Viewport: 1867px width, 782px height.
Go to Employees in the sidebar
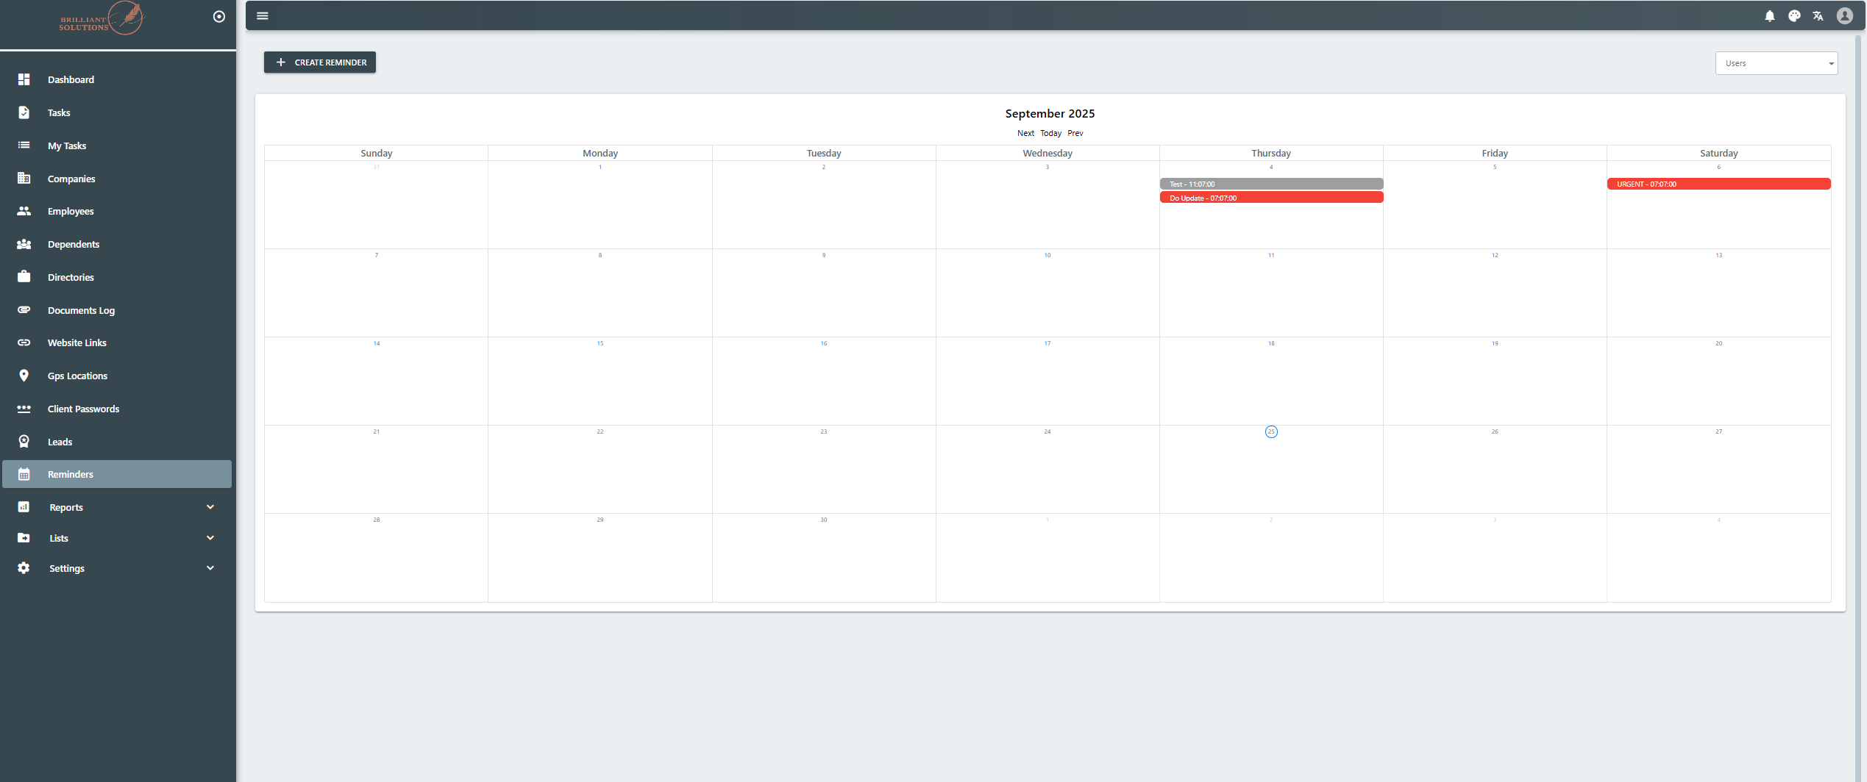pyautogui.click(x=71, y=211)
